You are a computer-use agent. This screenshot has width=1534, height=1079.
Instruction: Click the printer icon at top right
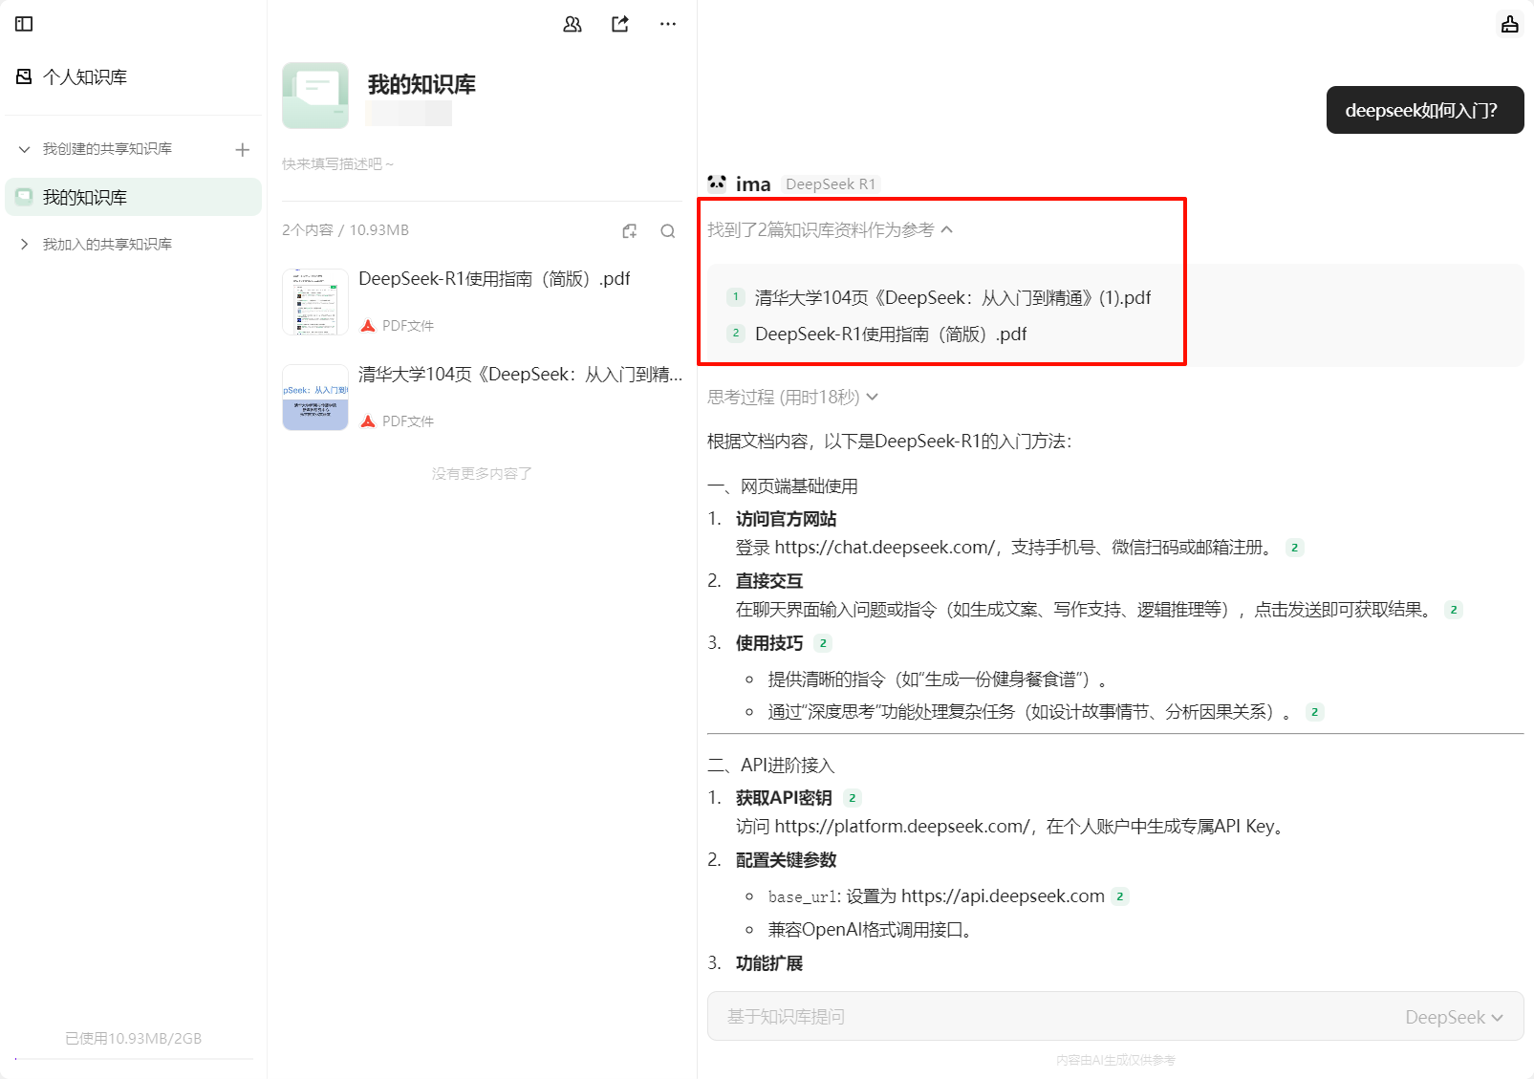click(x=1508, y=24)
